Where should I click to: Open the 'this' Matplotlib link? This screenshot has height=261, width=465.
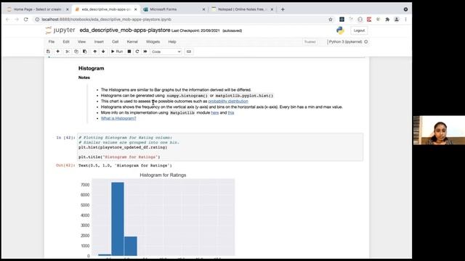click(x=231, y=113)
